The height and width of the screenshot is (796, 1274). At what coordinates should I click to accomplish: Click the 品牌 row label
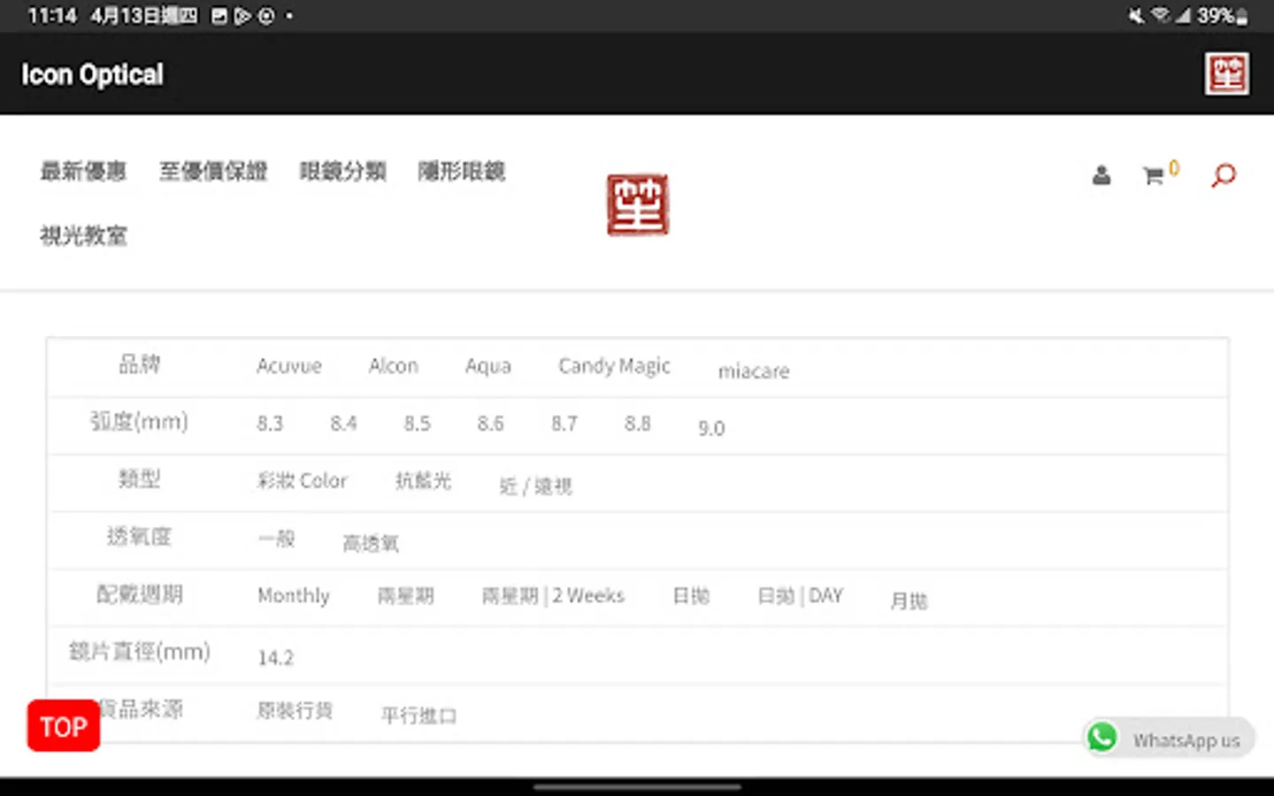click(139, 364)
